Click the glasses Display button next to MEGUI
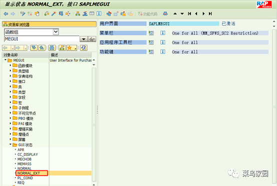Image resolution: width=277 pixels, height=186 pixels. (x=92, y=39)
